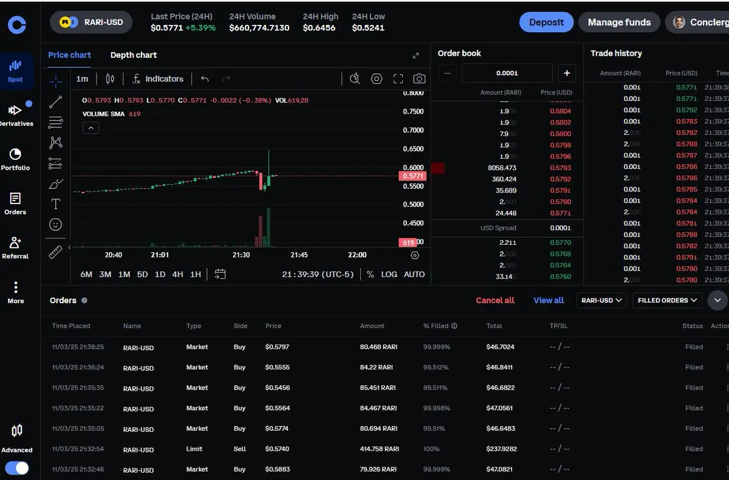Expand the chart panel with arrows icon
This screenshot has height=480, width=729.
(x=416, y=55)
